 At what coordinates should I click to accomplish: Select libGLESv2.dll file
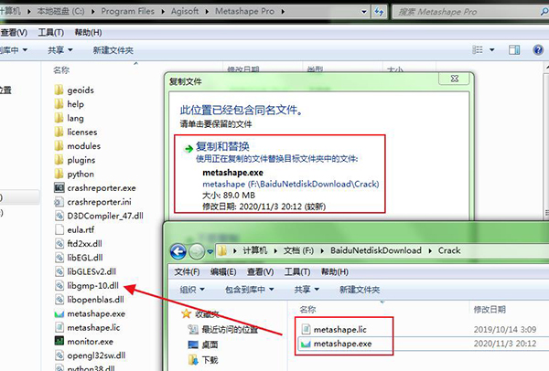point(85,271)
